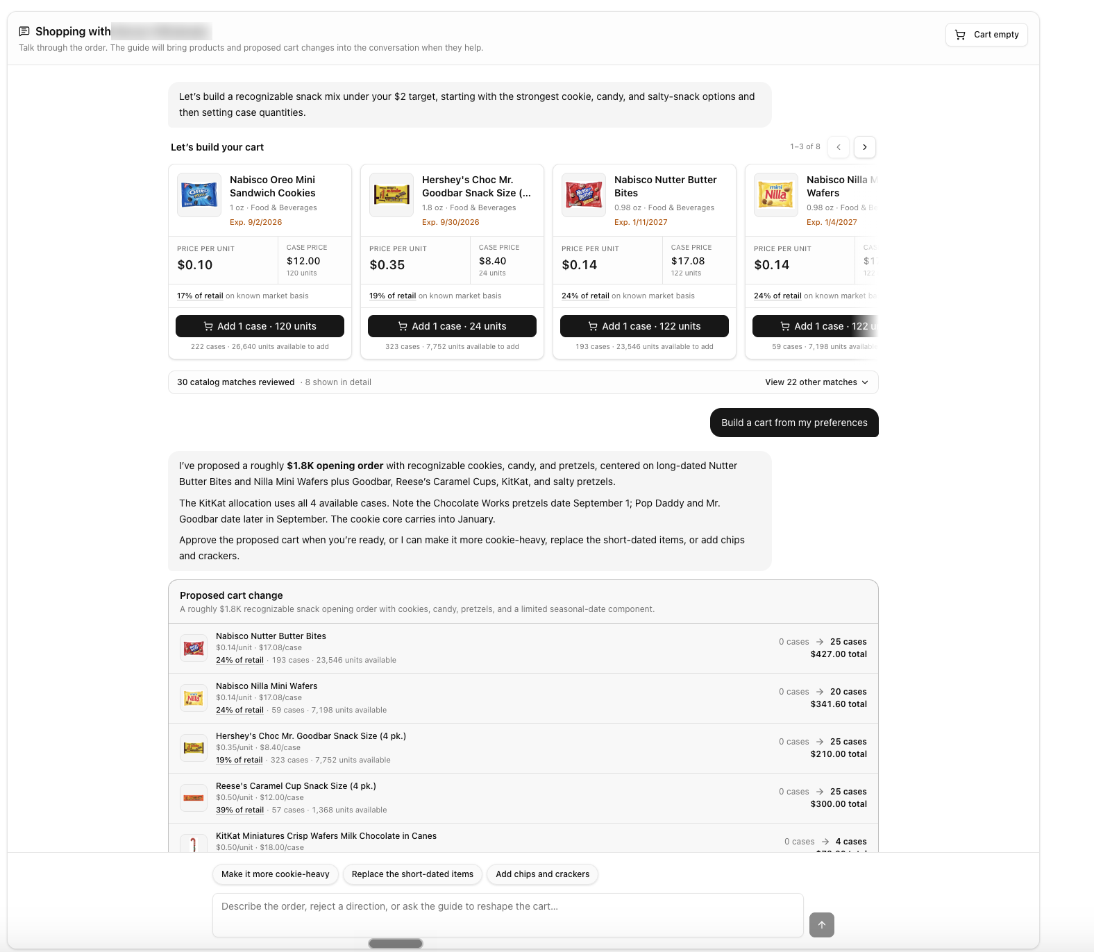Click Nutter Butter Bites thumbnail in proposed cart
Image resolution: width=1094 pixels, height=952 pixels.
pos(194,648)
